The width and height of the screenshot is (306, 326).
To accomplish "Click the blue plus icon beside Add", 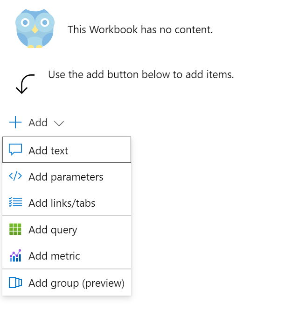I will click(15, 123).
